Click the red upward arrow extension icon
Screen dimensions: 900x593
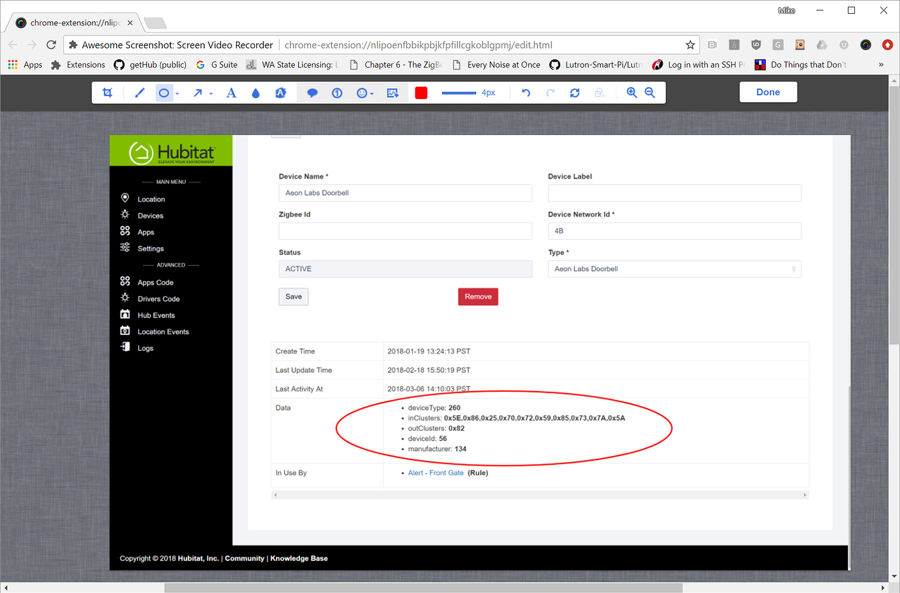(x=888, y=44)
